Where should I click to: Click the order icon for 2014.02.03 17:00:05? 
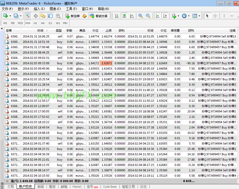[x=7, y=111]
